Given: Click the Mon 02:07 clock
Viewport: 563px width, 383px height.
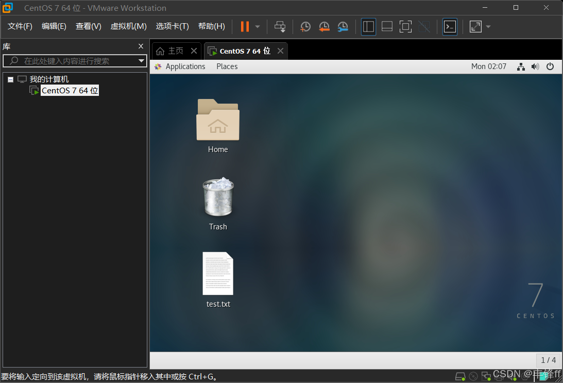Looking at the screenshot, I should [x=489, y=66].
